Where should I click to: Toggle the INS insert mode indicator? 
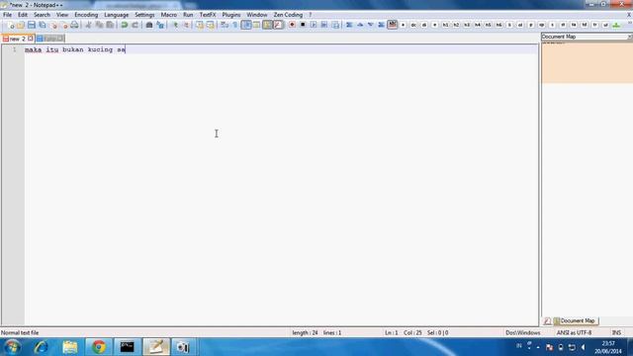point(616,333)
